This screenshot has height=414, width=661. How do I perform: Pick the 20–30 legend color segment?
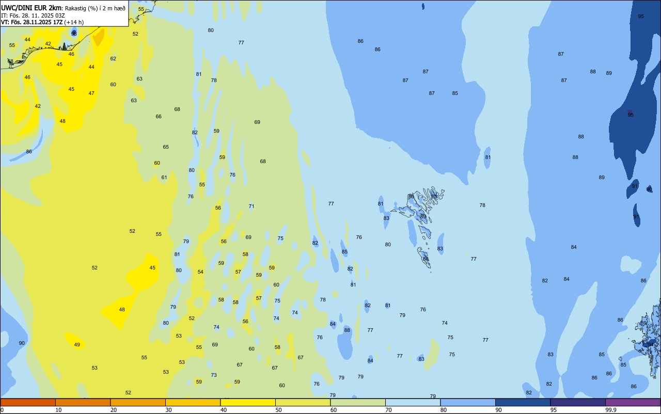click(138, 402)
